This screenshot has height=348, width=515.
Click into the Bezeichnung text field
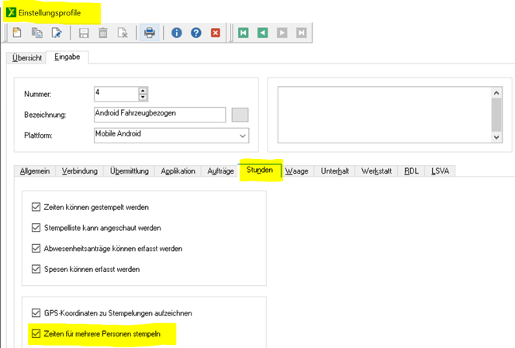(x=159, y=115)
